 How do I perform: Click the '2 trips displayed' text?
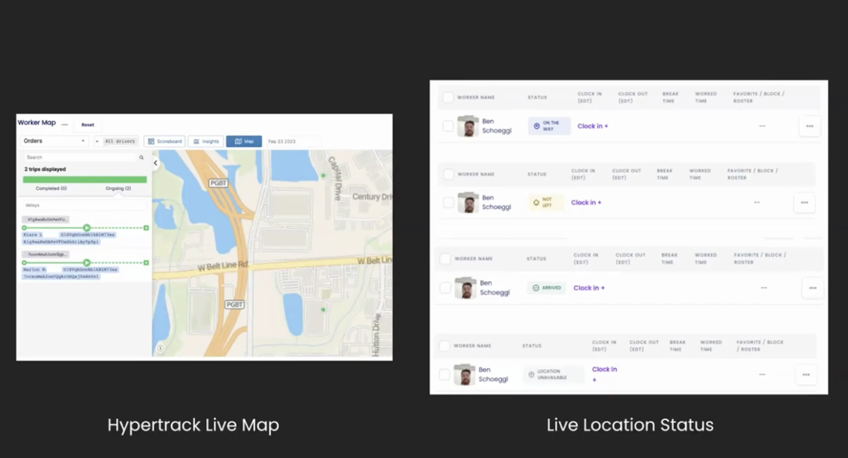pos(45,169)
